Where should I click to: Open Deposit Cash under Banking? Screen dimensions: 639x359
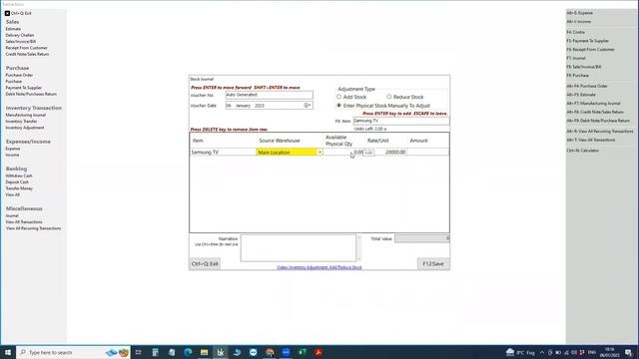tap(17, 181)
